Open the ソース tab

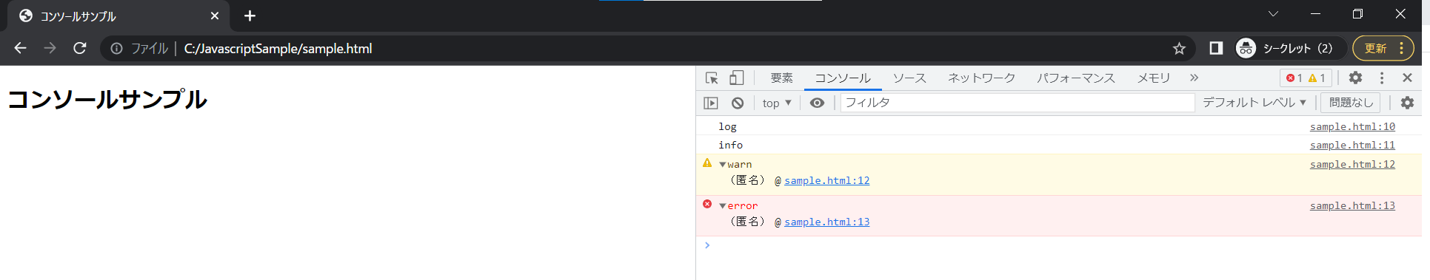tap(909, 78)
